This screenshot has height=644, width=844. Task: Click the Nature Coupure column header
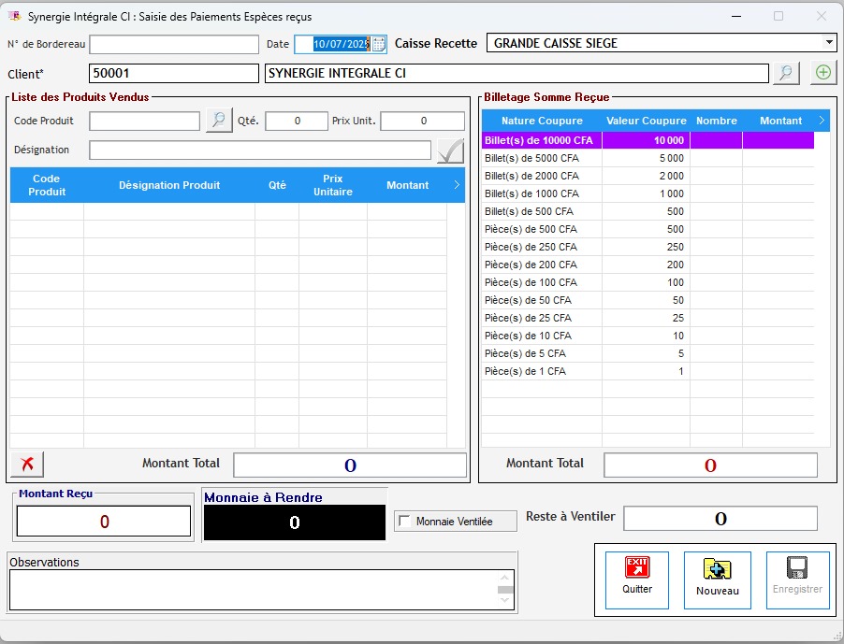pyautogui.click(x=542, y=121)
